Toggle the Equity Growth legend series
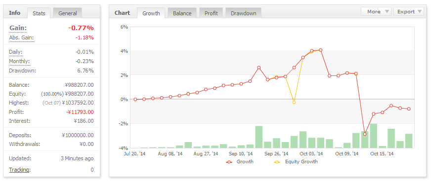 (296, 162)
